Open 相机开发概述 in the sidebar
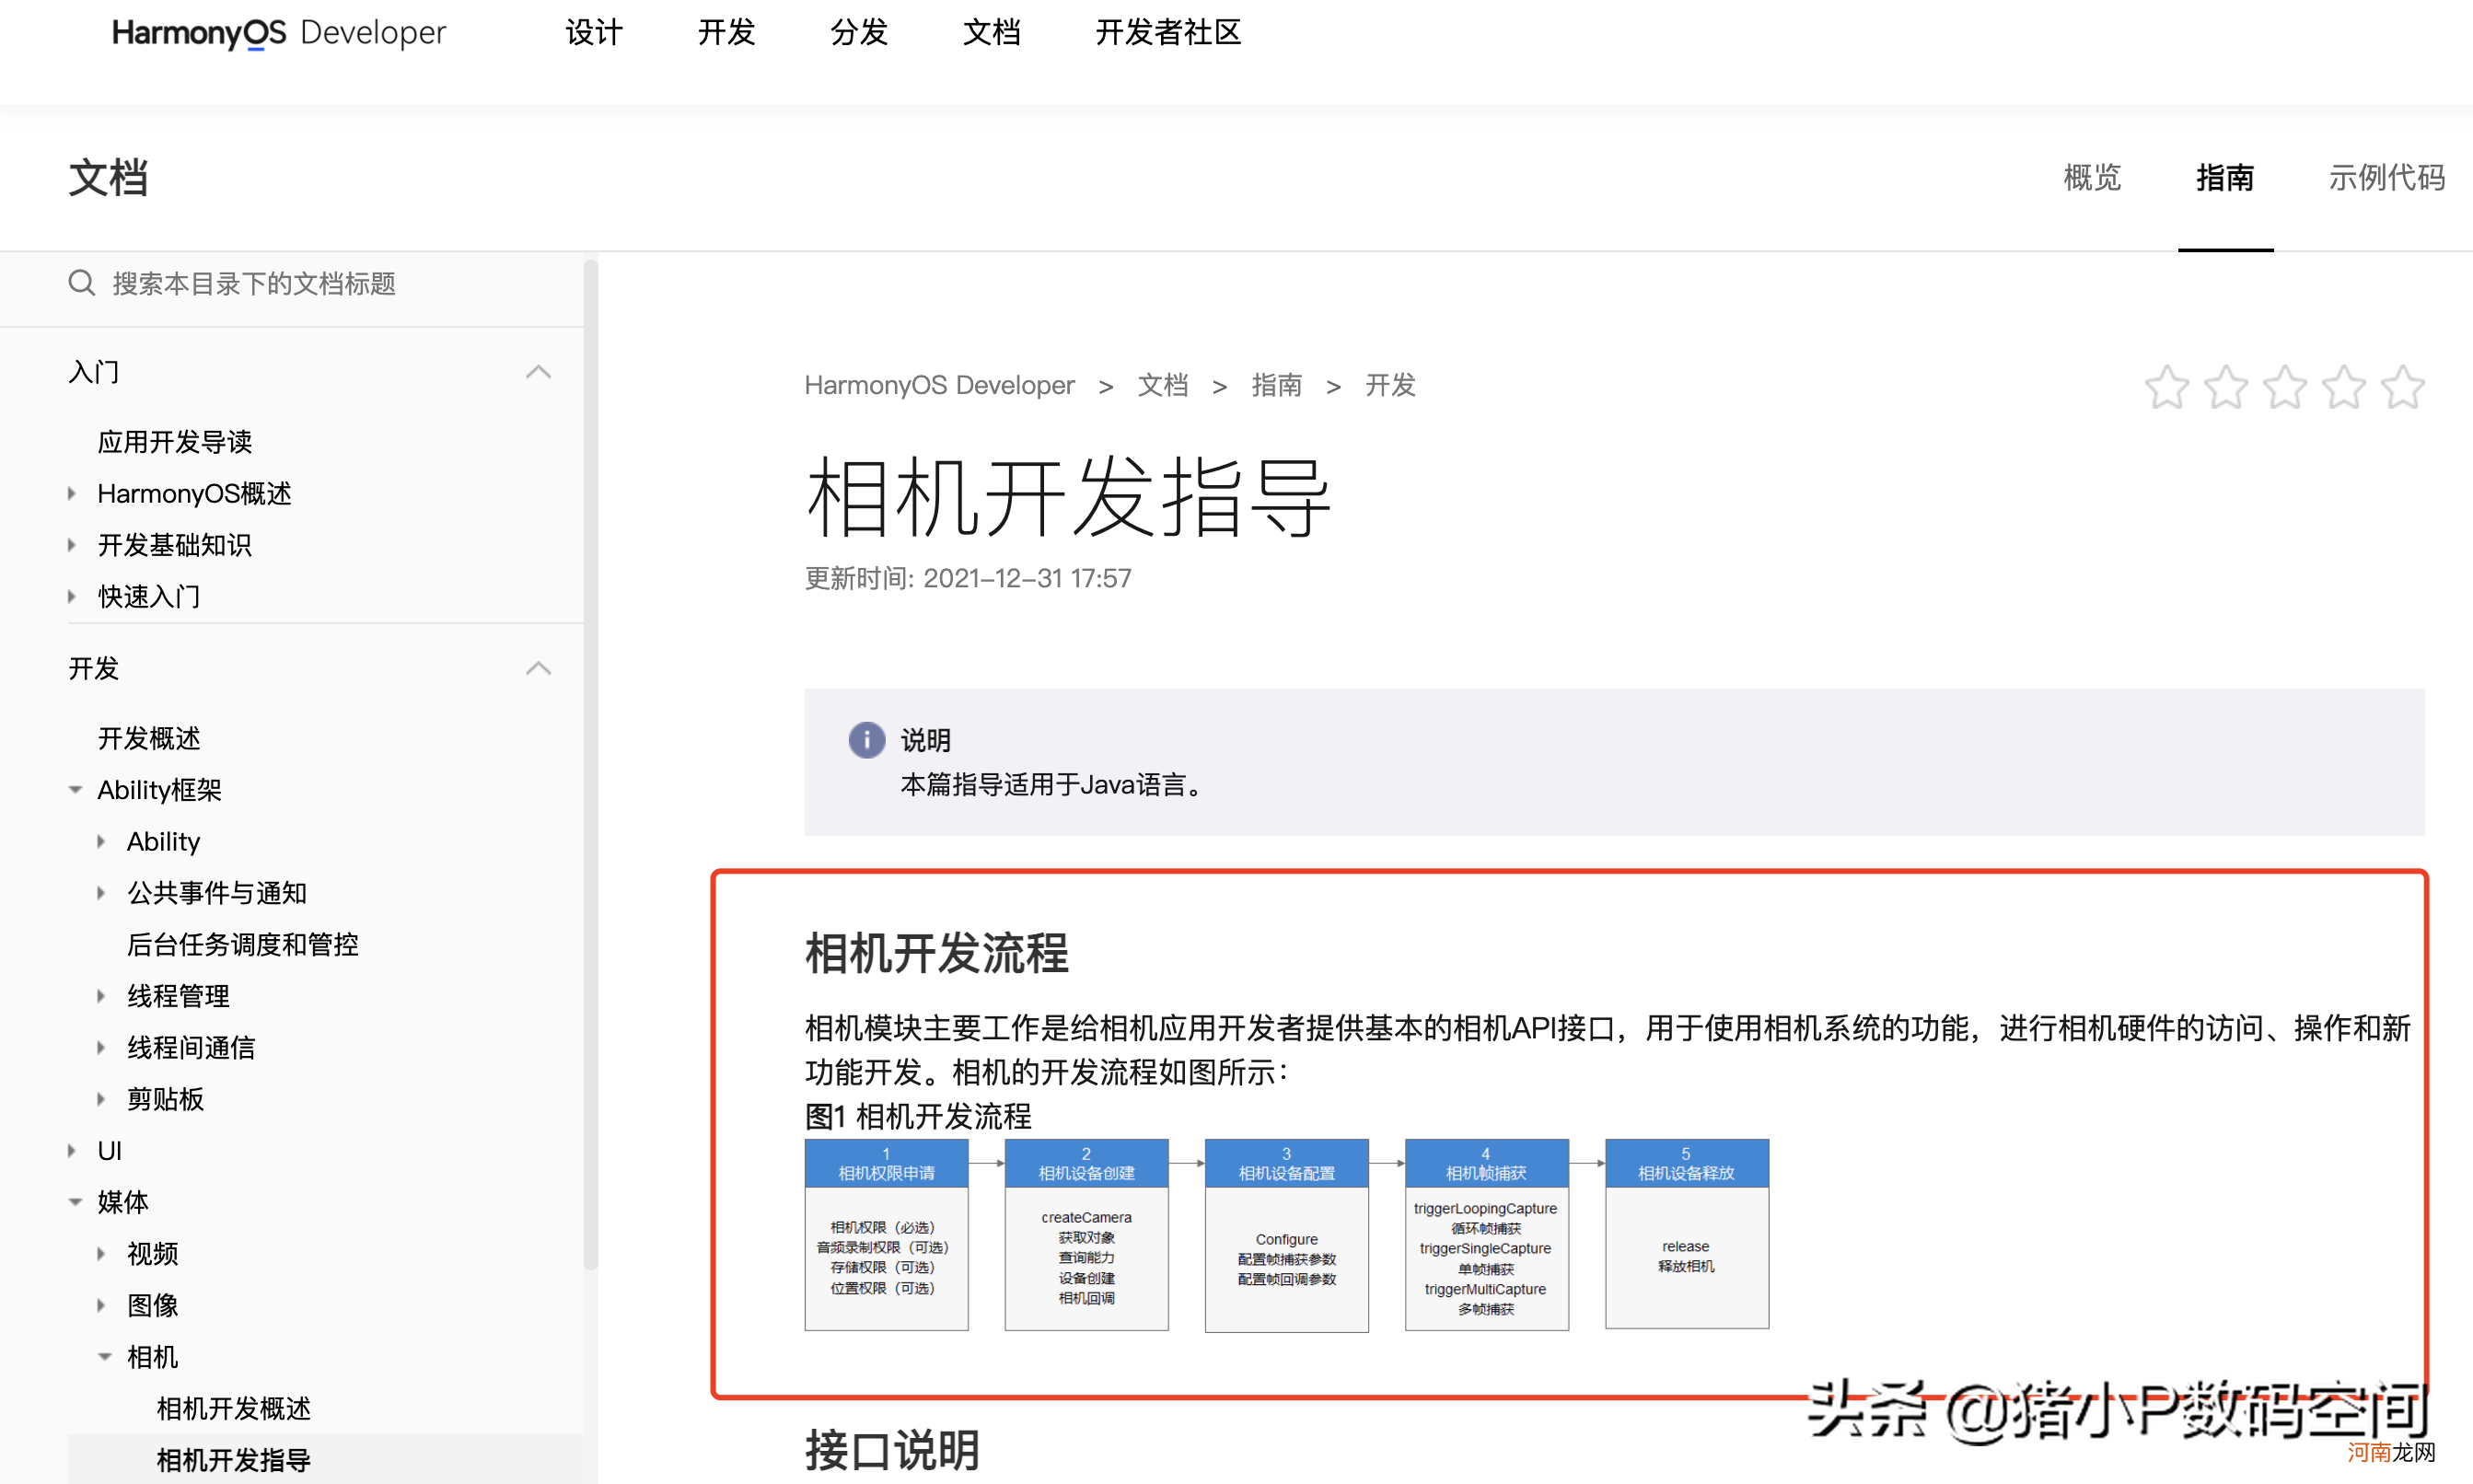Viewport: 2473px width, 1484px height. coord(234,1408)
